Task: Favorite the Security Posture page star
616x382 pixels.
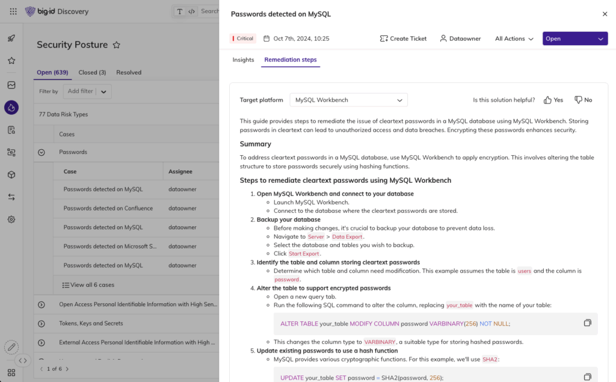Action: click(x=116, y=45)
